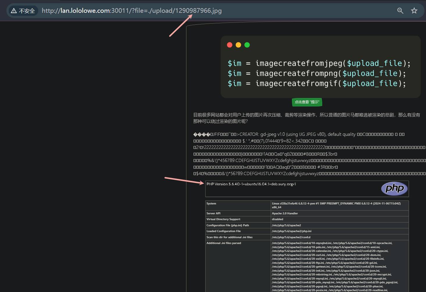This screenshot has width=426, height=292.
Task: Bookmark this page with the star icon
Action: pyautogui.click(x=414, y=11)
